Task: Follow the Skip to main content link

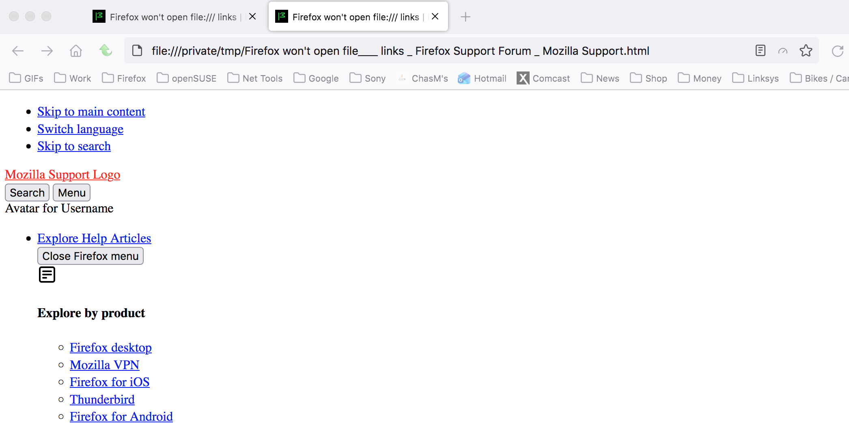Action: tap(91, 112)
